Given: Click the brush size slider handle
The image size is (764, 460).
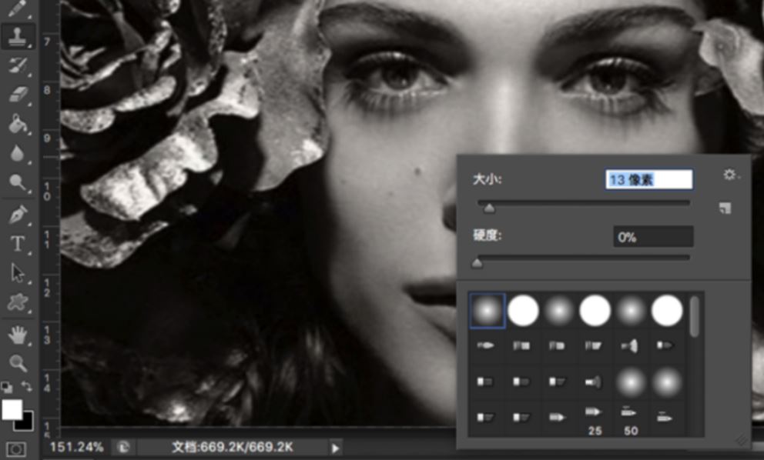Looking at the screenshot, I should [x=488, y=208].
